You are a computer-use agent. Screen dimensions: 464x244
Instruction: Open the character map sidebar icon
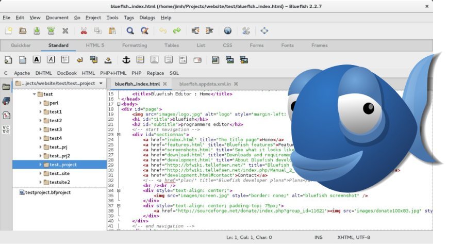(x=6, y=129)
